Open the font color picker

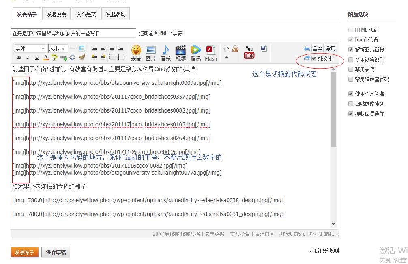point(46,58)
